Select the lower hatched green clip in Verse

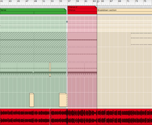33,54
